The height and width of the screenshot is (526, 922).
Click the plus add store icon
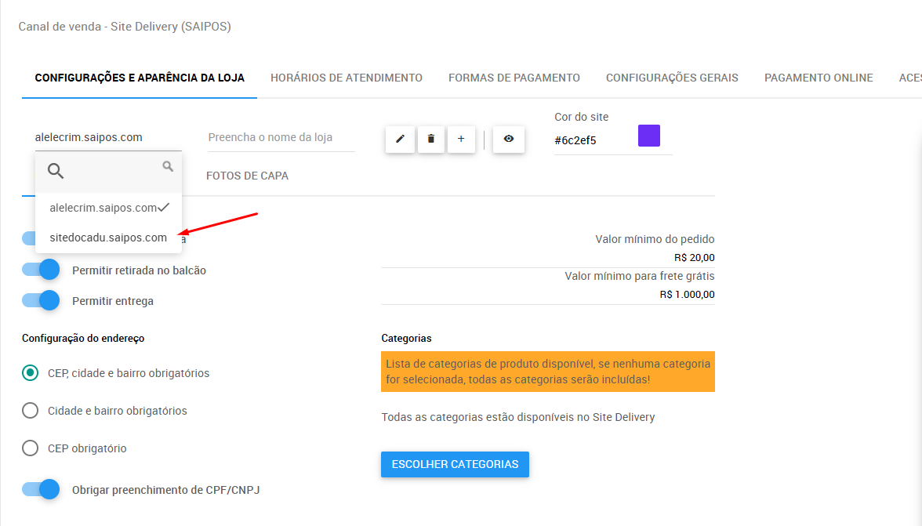point(461,139)
